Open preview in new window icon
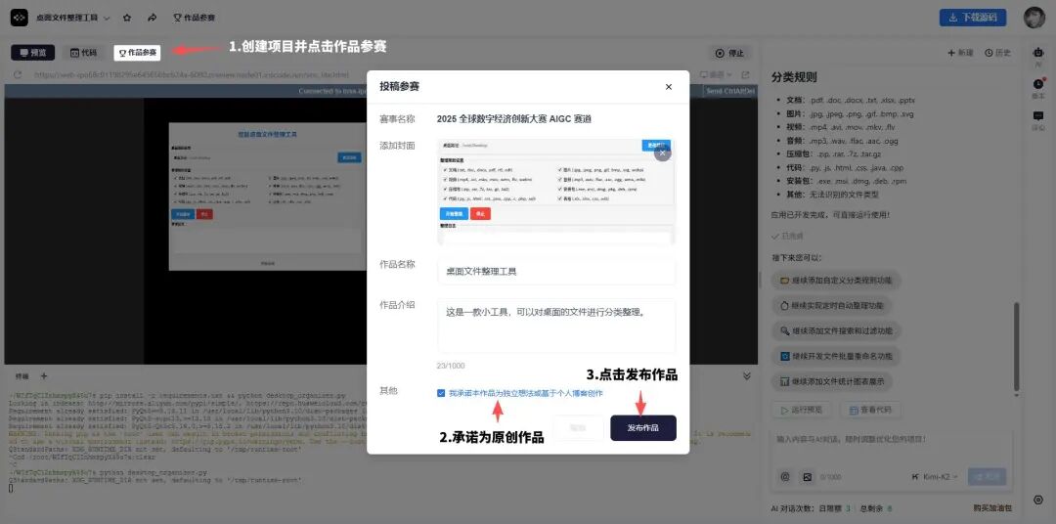 (745, 74)
